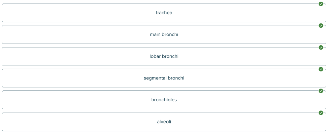Click the word "alveoli"
Image resolution: width=330 pixels, height=133 pixels.
point(164,122)
